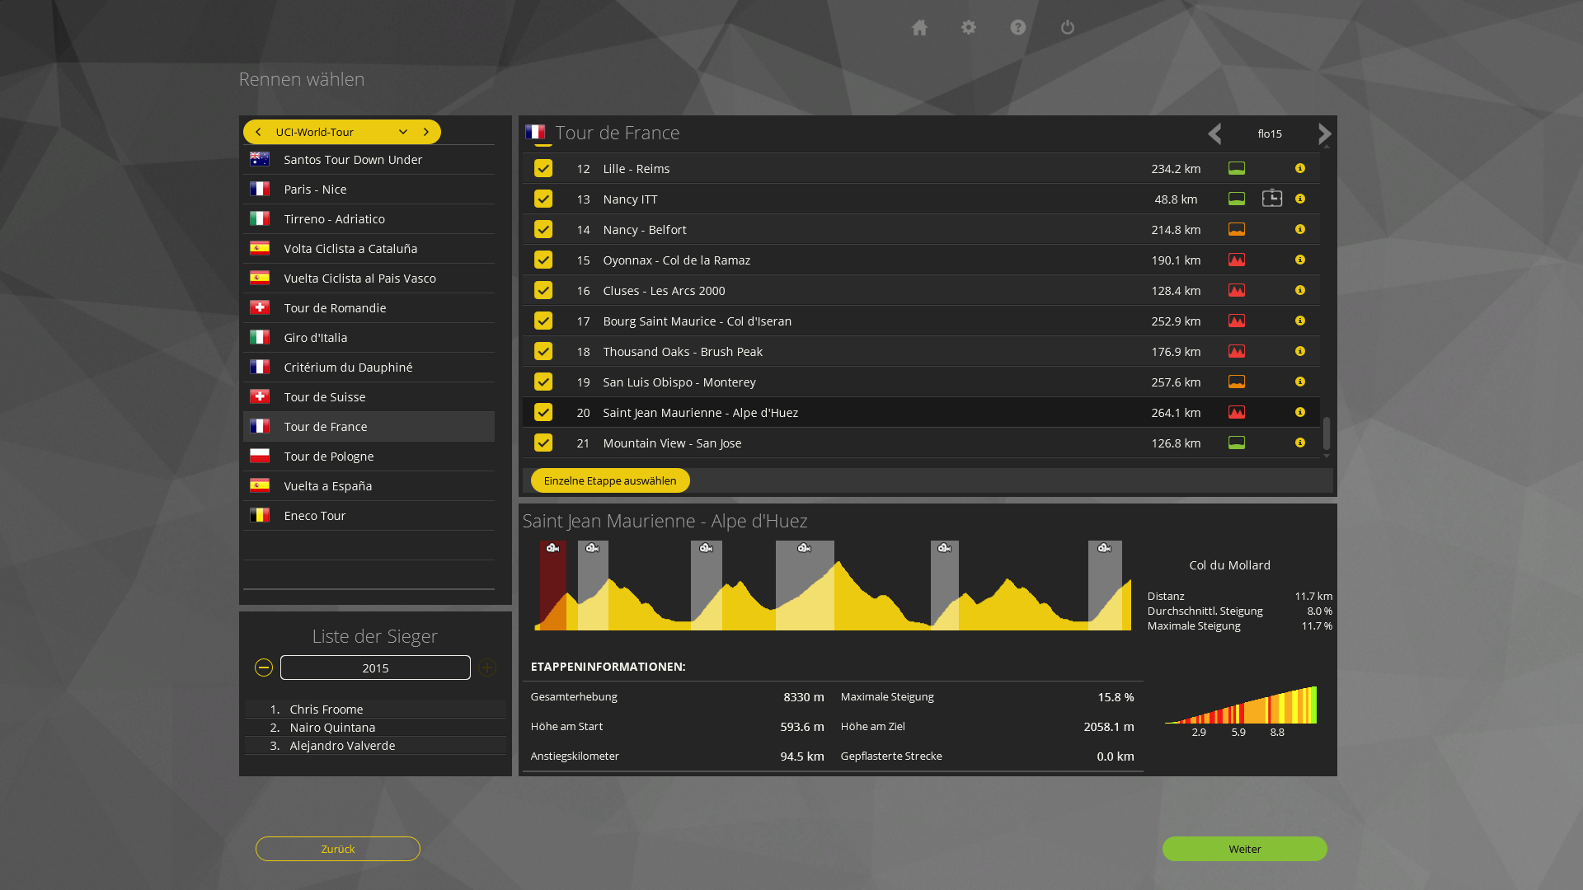Screen dimensions: 1583x890
Task: Go to next race category with right chevron
Action: tap(426, 132)
